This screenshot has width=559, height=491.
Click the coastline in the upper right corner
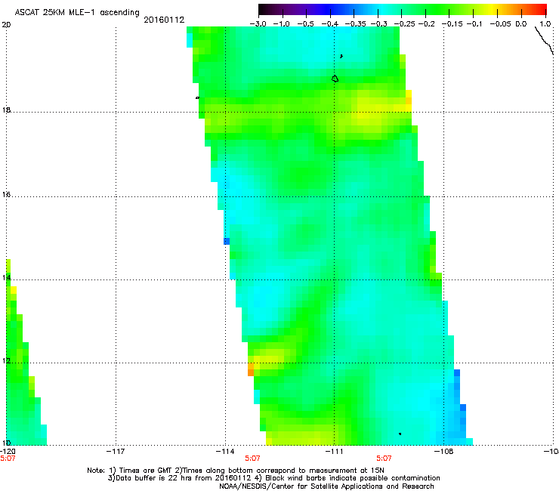click(x=544, y=41)
